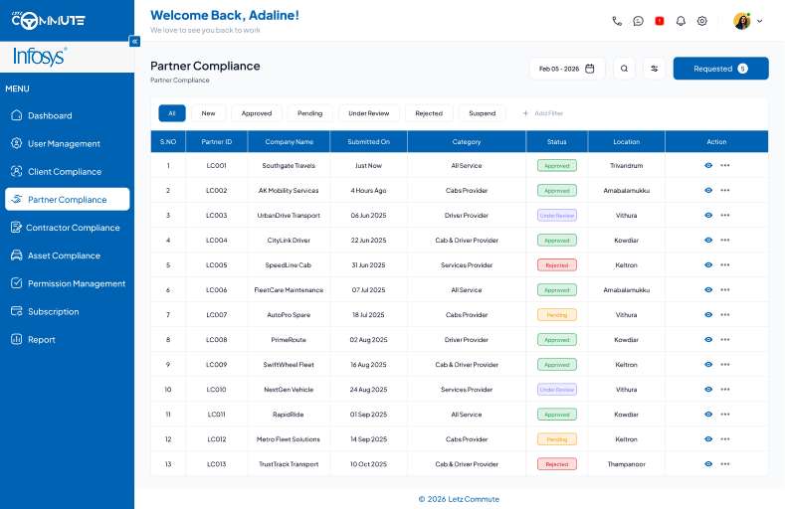Open more options for UrbanDrive Transport
This screenshot has height=509, width=785.
pos(725,216)
